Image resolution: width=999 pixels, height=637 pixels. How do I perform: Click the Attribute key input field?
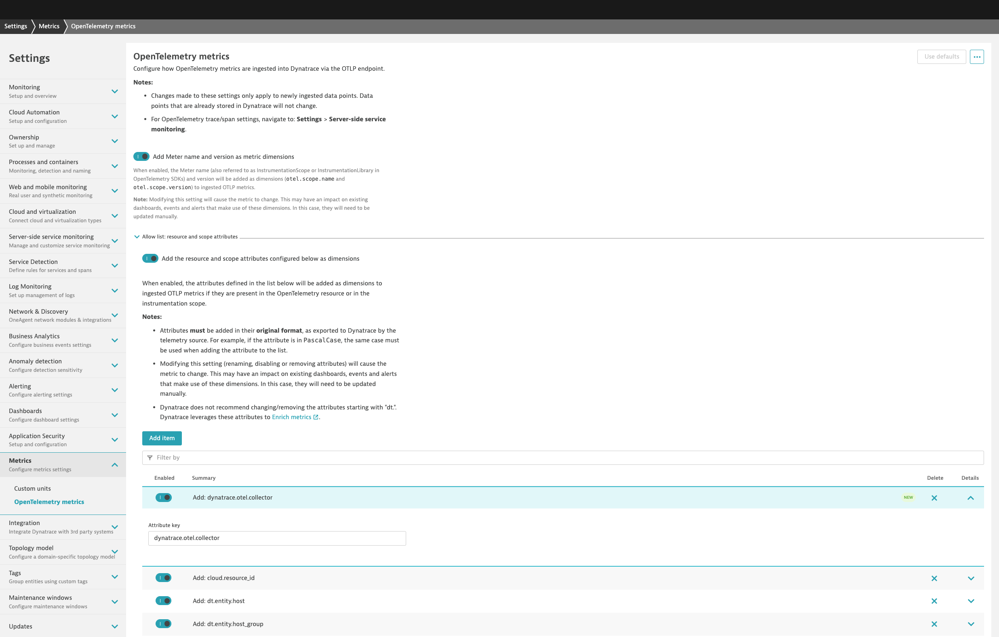tap(277, 538)
